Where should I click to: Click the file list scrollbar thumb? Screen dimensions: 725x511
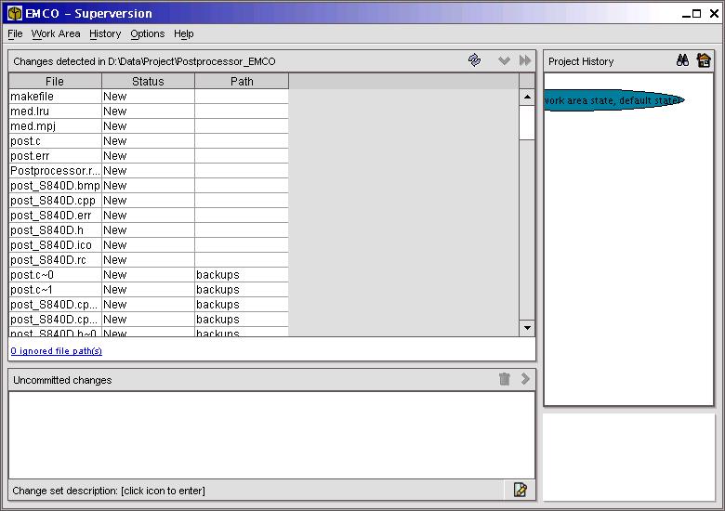point(527,123)
